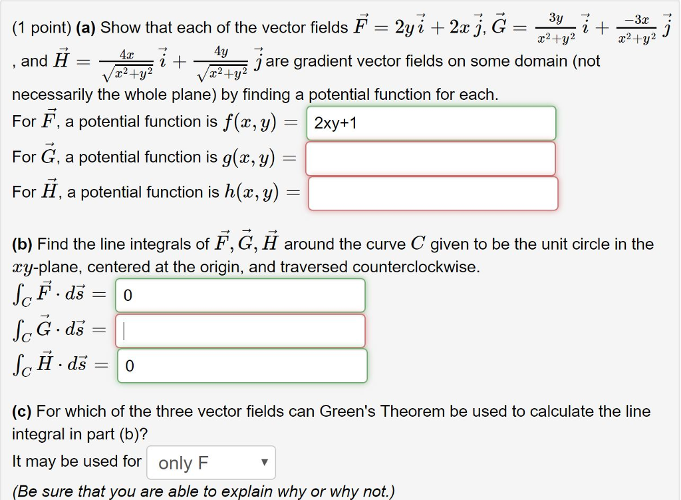Click the dropdown arrow beside 'only F'
The height and width of the screenshot is (500, 681).
point(265,462)
